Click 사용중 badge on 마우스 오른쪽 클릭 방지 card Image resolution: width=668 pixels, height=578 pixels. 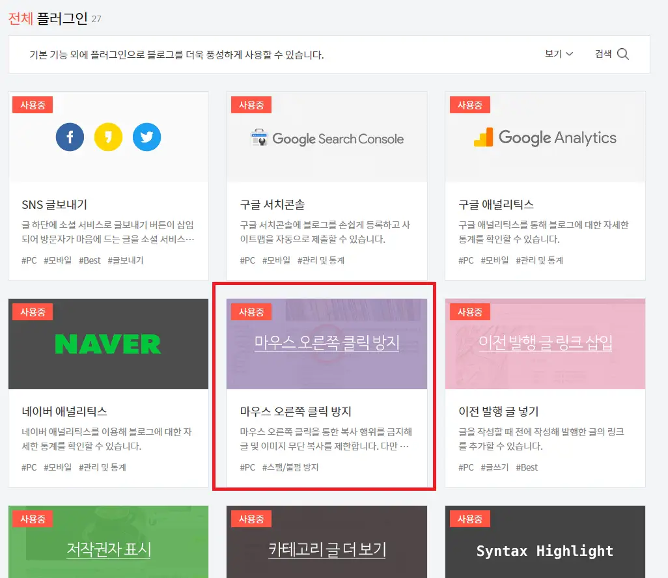pos(251,312)
